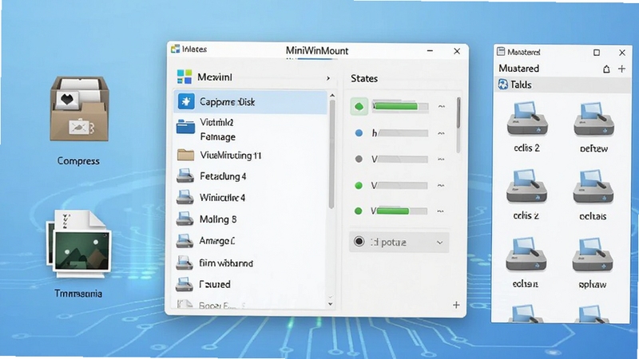
Task: Open the 'ecltais' drive in Manatered window
Action: point(593,186)
